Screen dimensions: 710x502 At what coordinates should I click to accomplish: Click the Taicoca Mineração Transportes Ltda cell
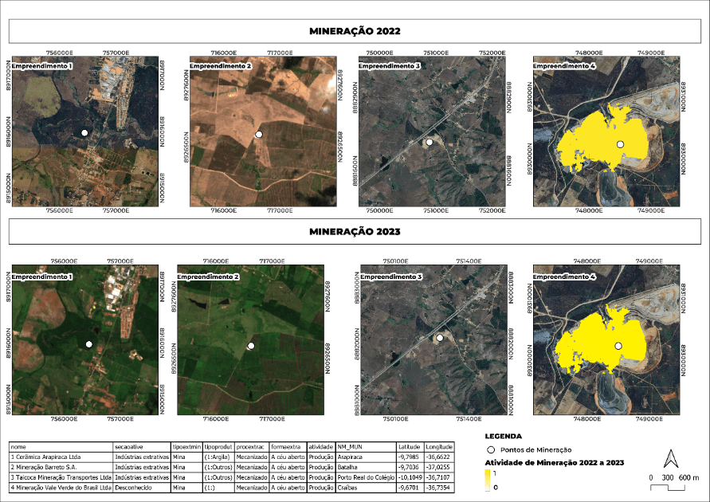coord(60,477)
